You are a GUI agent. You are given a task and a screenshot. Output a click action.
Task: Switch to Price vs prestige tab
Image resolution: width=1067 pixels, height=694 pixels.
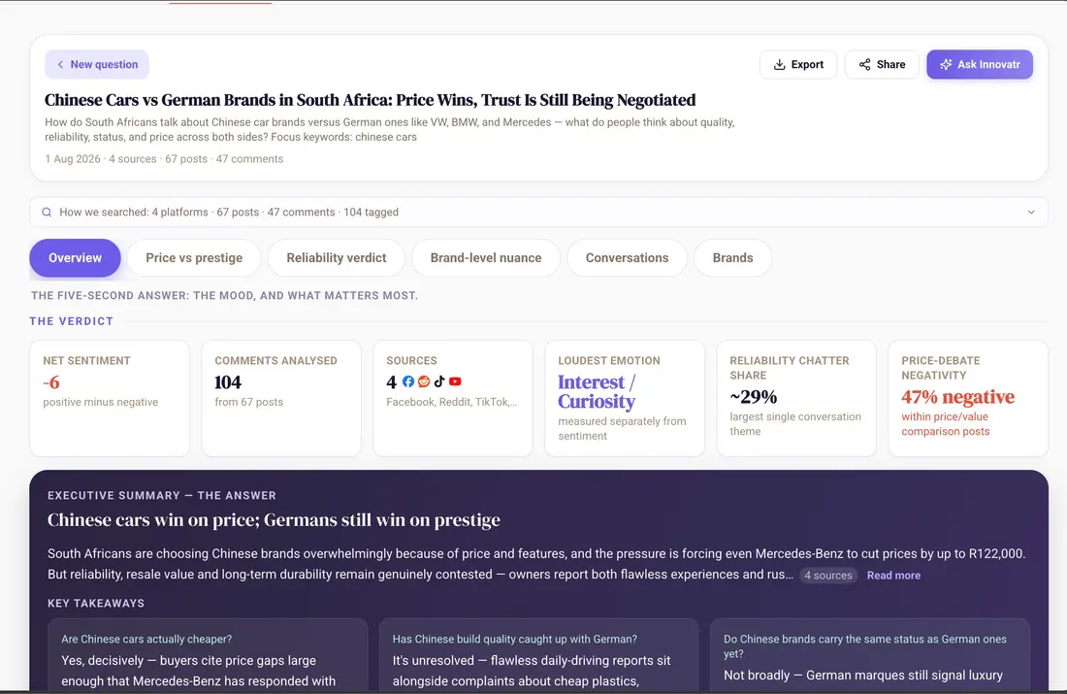click(194, 257)
